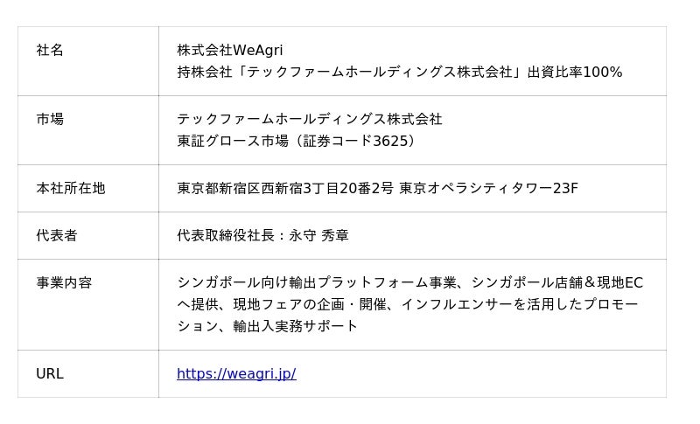Click the URL row label
The height and width of the screenshot is (424, 700).
50,374
